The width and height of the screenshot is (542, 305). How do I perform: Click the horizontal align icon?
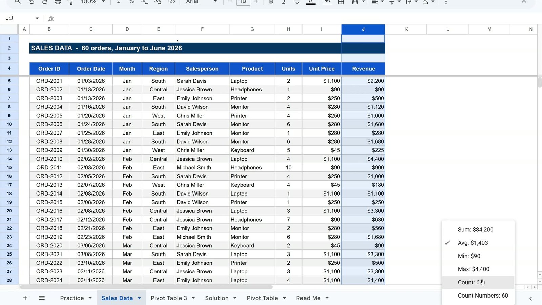click(375, 2)
